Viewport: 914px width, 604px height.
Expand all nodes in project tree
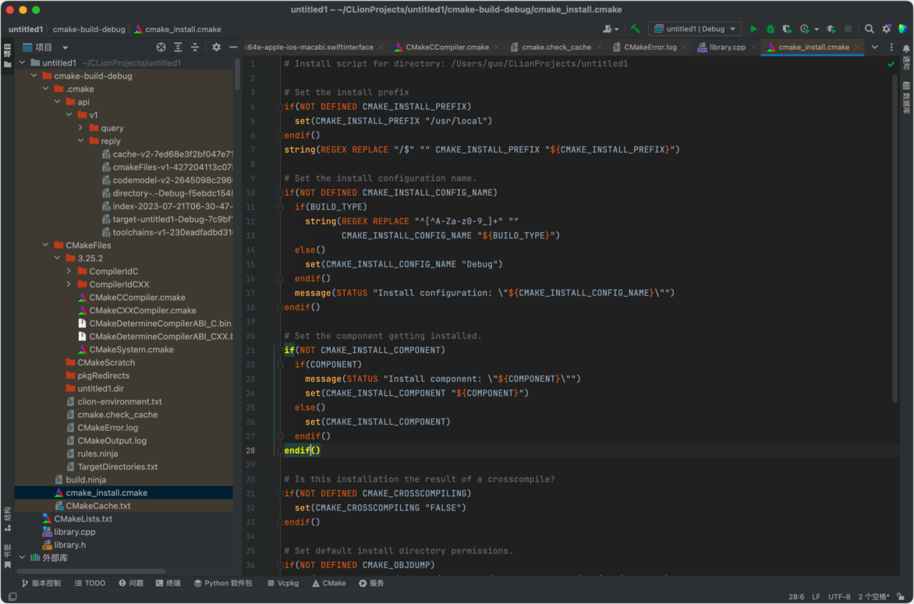point(178,48)
